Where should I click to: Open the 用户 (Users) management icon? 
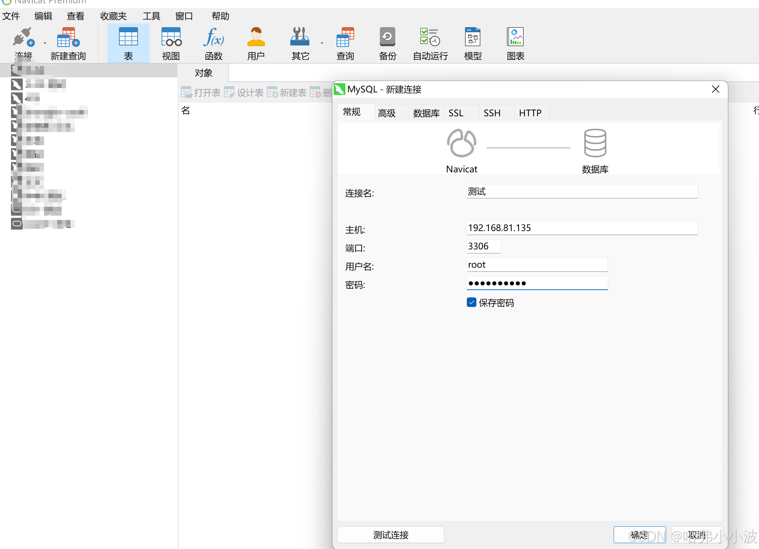point(256,42)
